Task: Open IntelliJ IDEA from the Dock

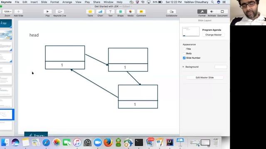Action: pos(170,142)
